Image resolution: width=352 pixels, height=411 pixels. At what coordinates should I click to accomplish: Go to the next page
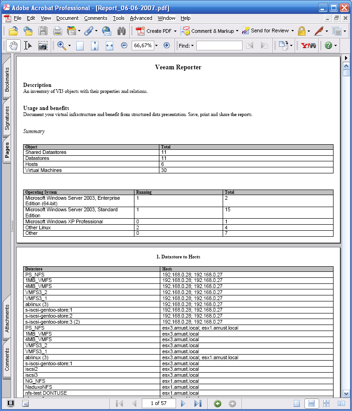click(183, 404)
